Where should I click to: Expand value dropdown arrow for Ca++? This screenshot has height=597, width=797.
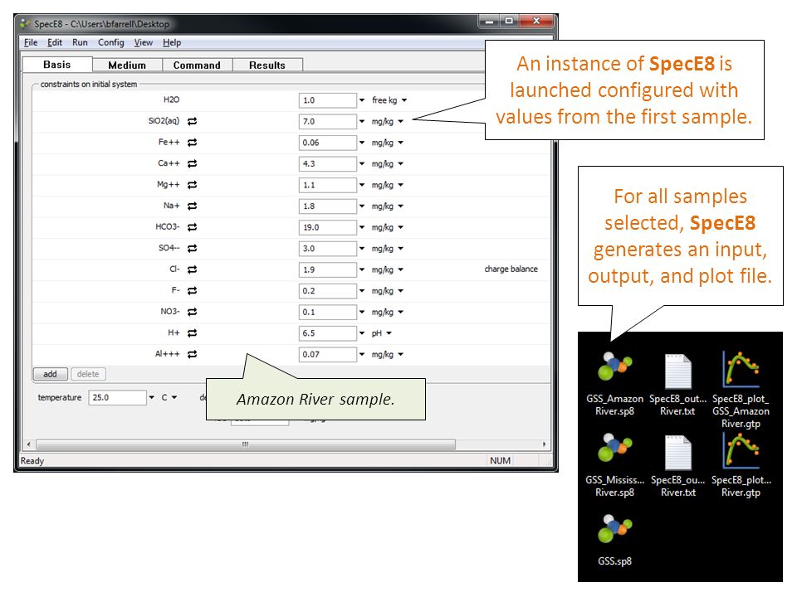(362, 164)
